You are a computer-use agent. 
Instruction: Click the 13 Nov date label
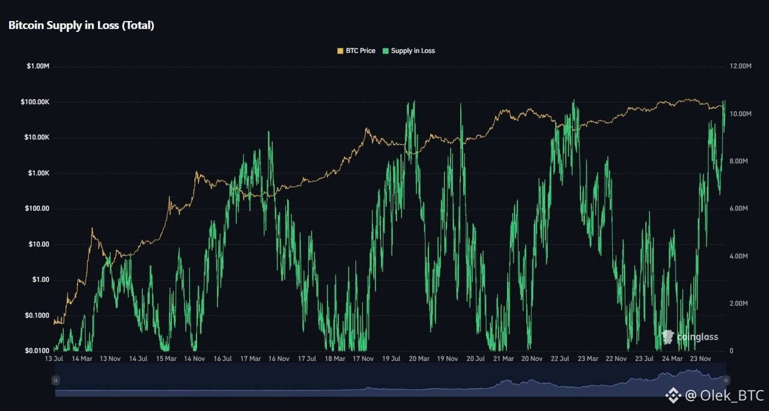point(110,359)
